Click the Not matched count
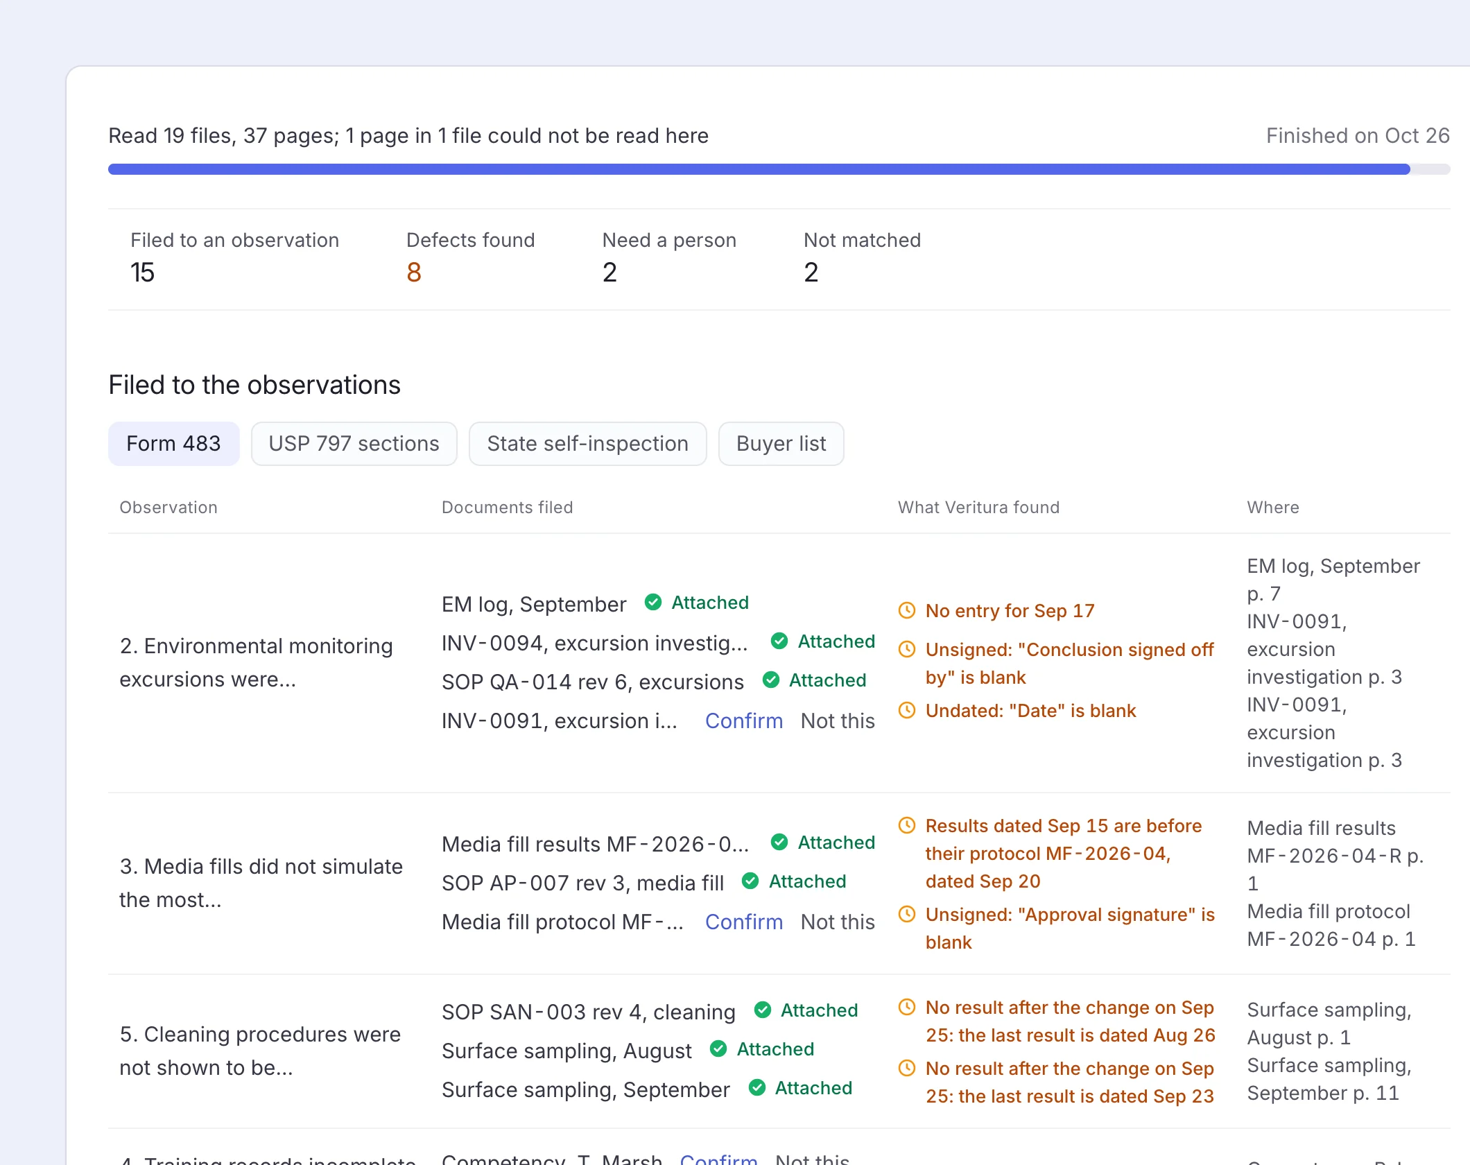The height and width of the screenshot is (1165, 1470). (811, 273)
